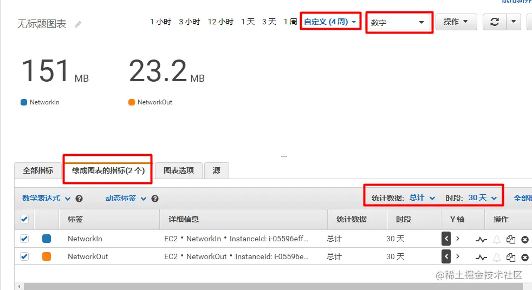Screen dimensions: 532x290
Task: Change 时段 30 天 dropdown
Action: [x=483, y=198]
